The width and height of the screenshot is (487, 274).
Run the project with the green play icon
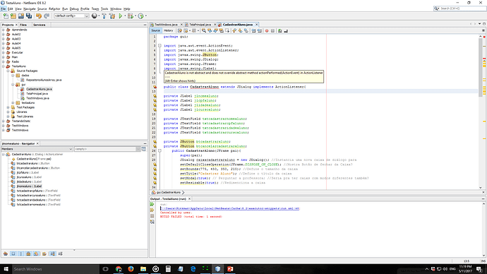pos(121,16)
